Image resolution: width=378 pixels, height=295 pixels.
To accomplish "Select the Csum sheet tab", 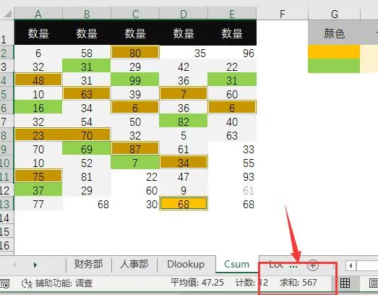I will click(x=237, y=264).
